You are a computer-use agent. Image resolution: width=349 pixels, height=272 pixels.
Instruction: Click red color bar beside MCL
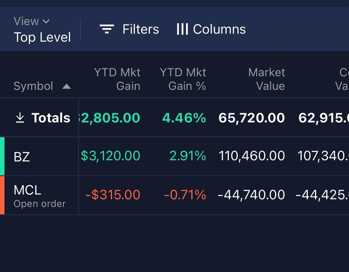click(2, 195)
